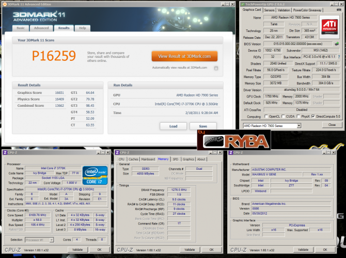This screenshot has height=258, width=346.
Task: Select the Results tab in 3DMark 11
Action: (x=64, y=28)
